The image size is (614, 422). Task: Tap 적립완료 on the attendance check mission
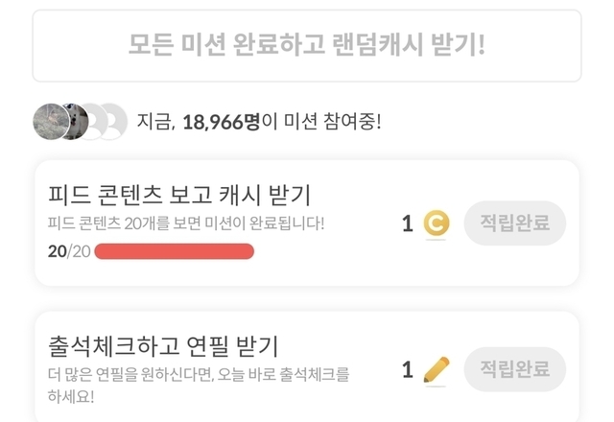pos(514,369)
